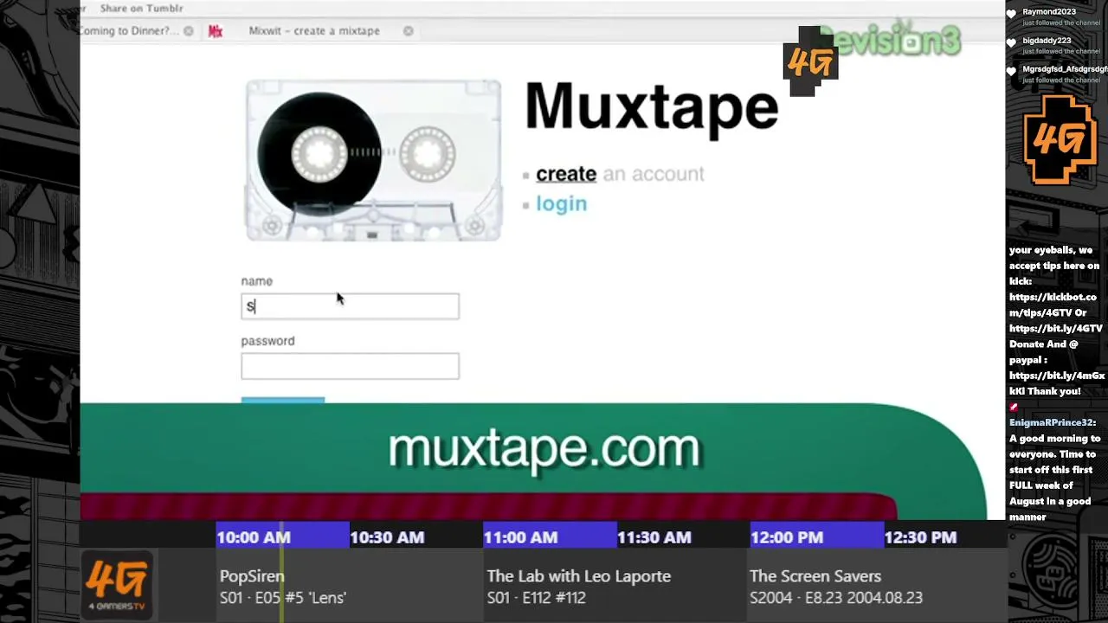Viewport: 1108px width, 623px height.
Task: Click the Mgrsdgfsd_Afsdgrsdgf follower name
Action: tap(1065, 69)
